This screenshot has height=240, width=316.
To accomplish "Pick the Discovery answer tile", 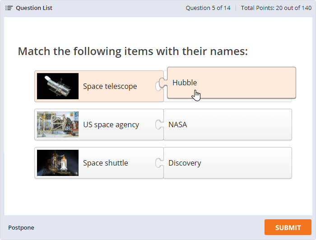I will 228,163.
